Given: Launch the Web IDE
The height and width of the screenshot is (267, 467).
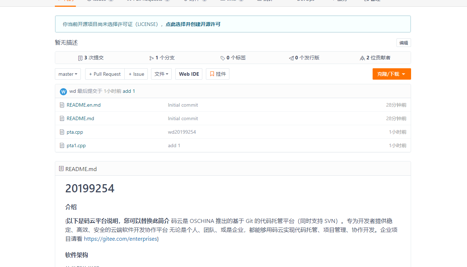Looking at the screenshot, I should pos(189,74).
